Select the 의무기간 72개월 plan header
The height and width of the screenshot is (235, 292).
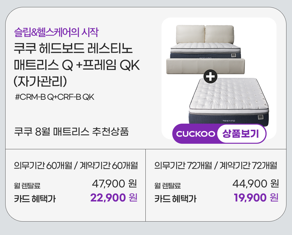215,166
